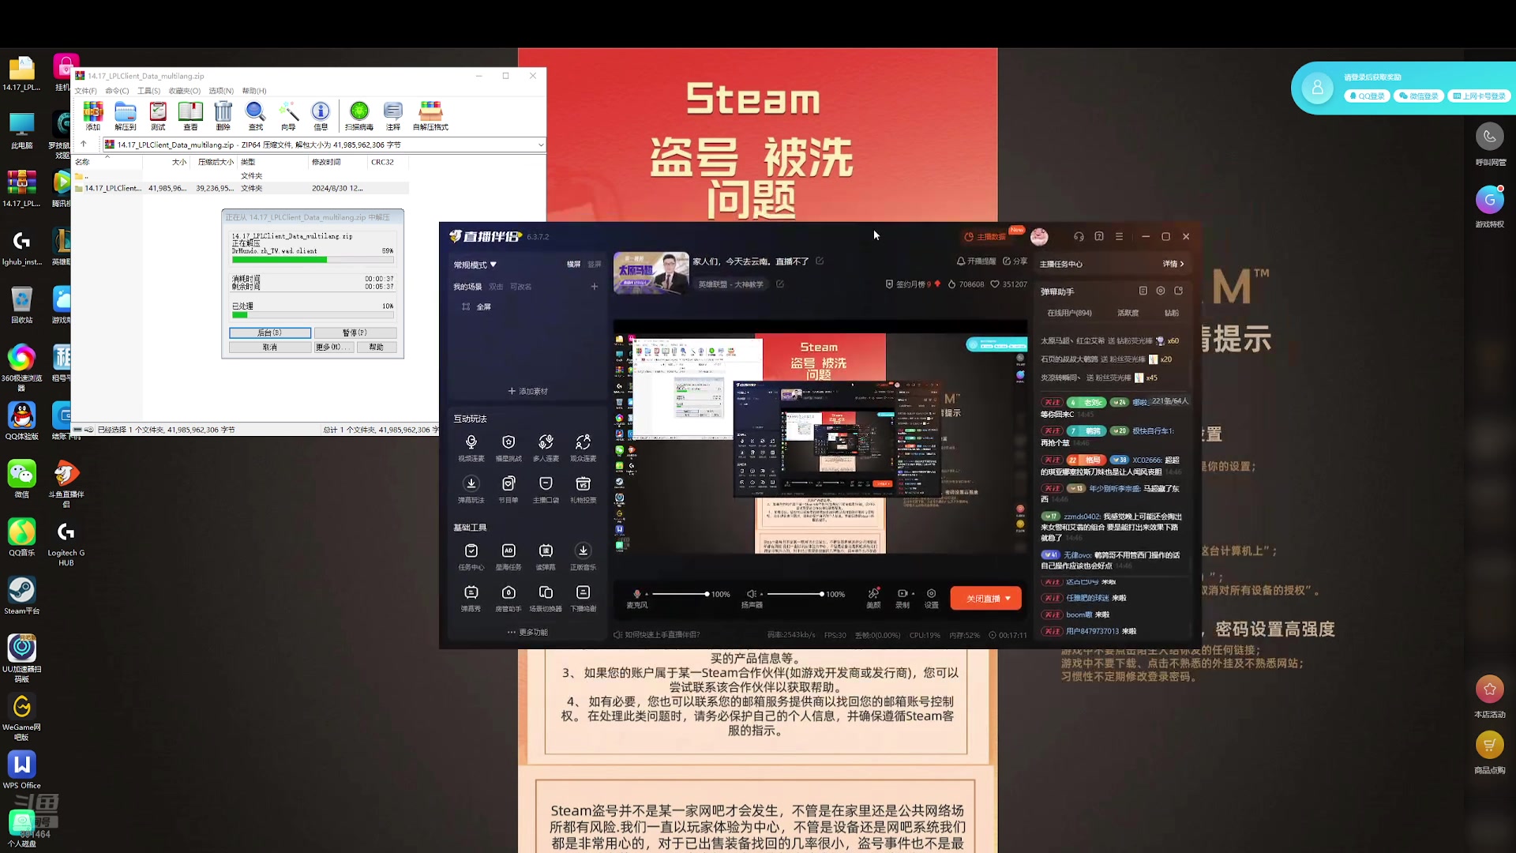This screenshot has width=1516, height=853.
Task: Open 节目单 feature icon
Action: click(508, 489)
